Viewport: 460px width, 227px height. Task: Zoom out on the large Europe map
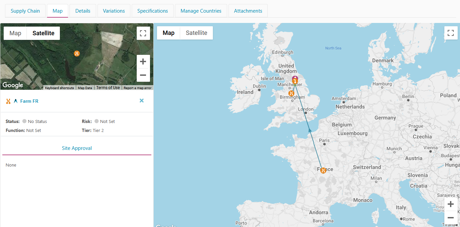(451, 218)
